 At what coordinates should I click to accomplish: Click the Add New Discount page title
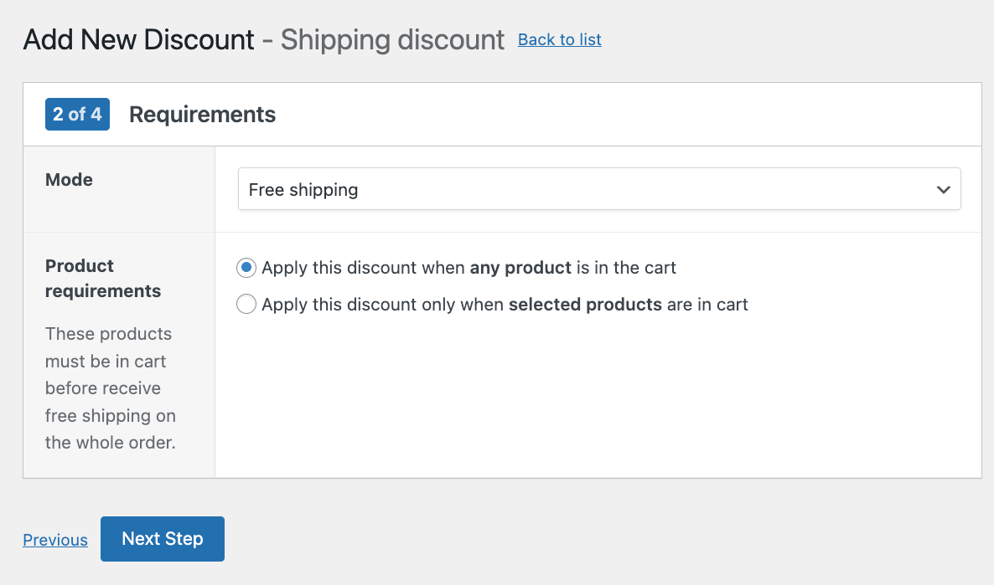coord(138,39)
